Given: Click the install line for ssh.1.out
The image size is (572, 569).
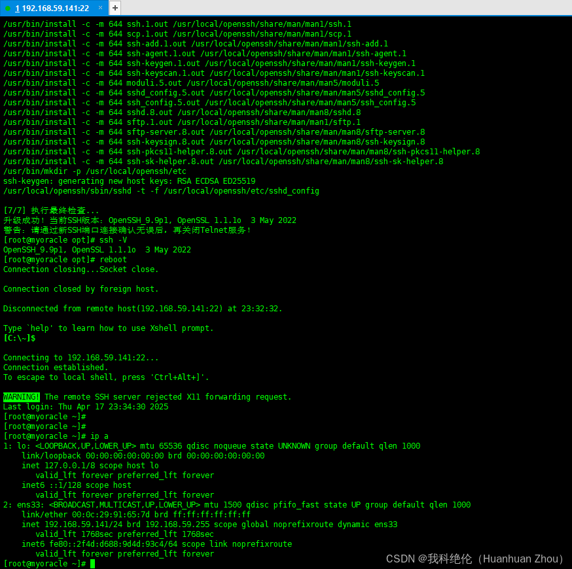Looking at the screenshot, I should 177,24.
